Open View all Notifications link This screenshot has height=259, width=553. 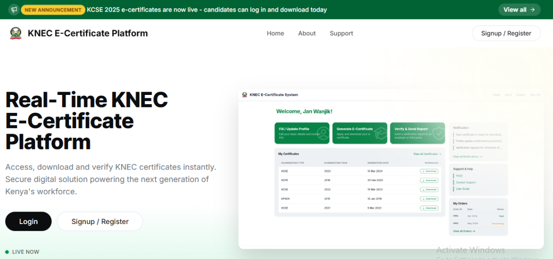[x=468, y=157]
